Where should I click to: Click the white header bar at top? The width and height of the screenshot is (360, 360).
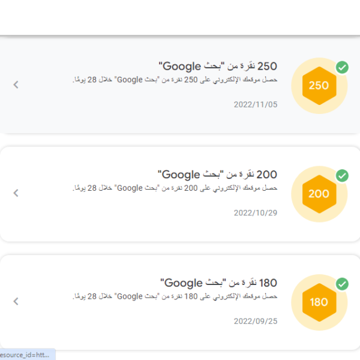point(180,17)
